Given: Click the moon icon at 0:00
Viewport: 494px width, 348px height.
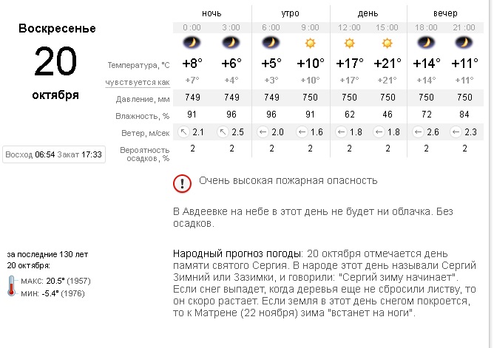Looking at the screenshot, I should (x=192, y=43).
